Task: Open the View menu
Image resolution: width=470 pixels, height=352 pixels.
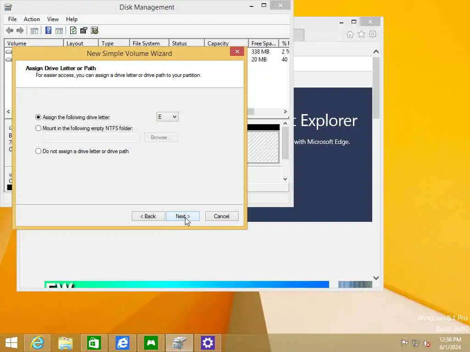Action: [x=53, y=19]
